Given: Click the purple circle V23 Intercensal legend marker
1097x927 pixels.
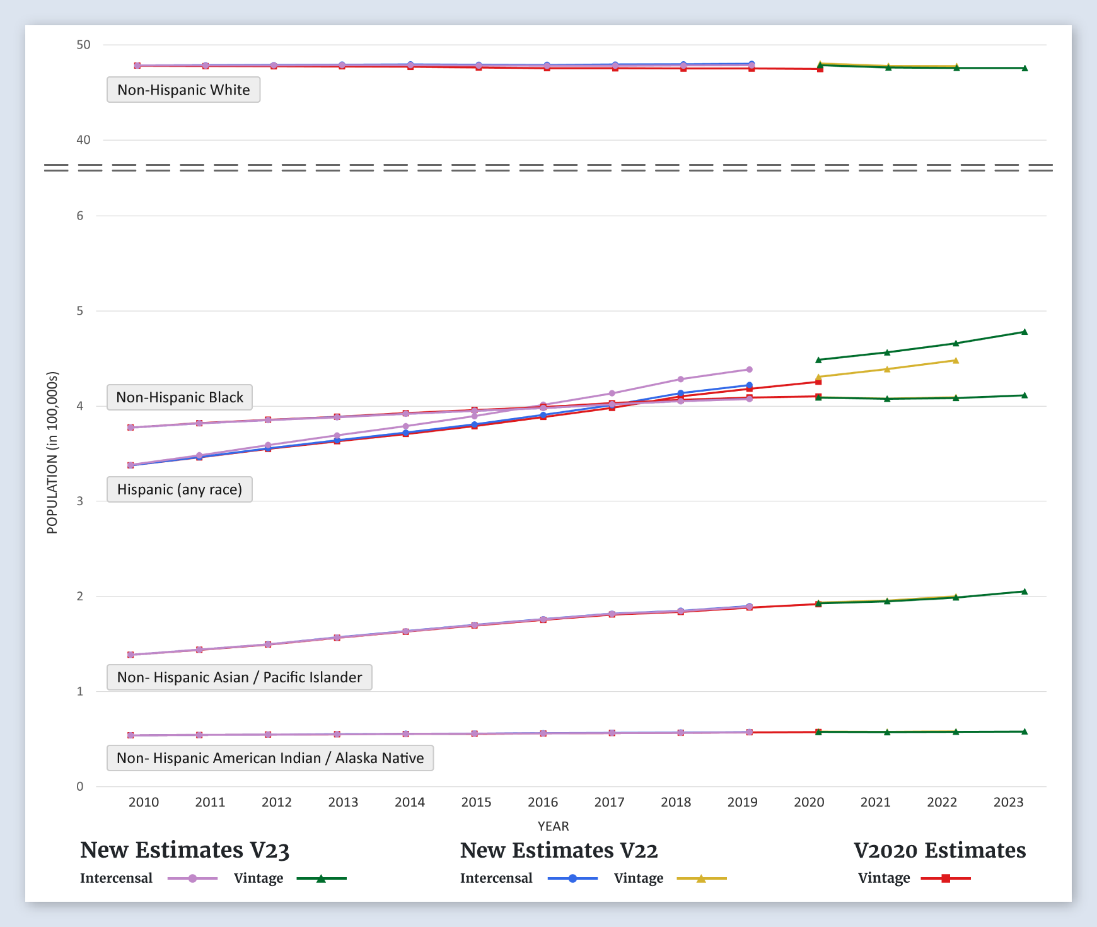Looking at the screenshot, I should [193, 878].
